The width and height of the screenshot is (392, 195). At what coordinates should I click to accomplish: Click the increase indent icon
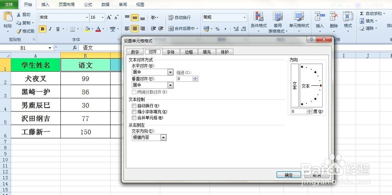click(x=161, y=29)
